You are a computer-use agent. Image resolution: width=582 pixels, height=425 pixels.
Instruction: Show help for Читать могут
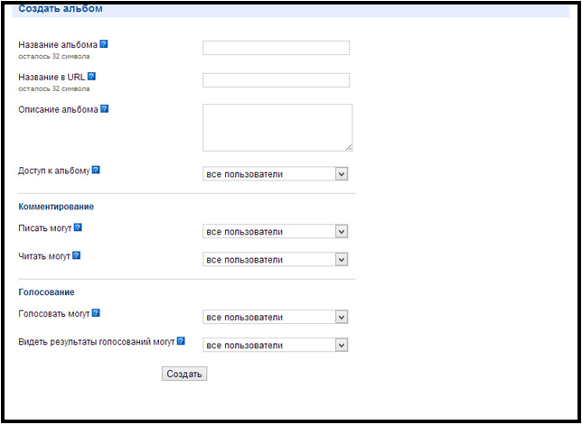76,255
